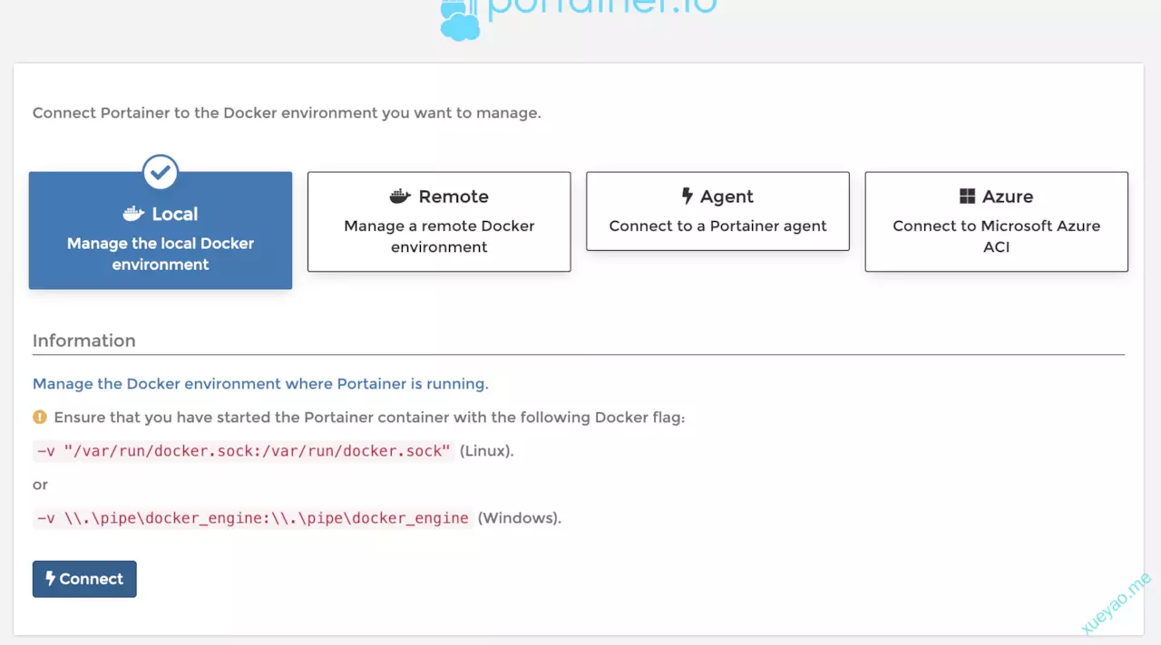
Task: Click the circled checkmark above the Local tile
Action: click(161, 171)
